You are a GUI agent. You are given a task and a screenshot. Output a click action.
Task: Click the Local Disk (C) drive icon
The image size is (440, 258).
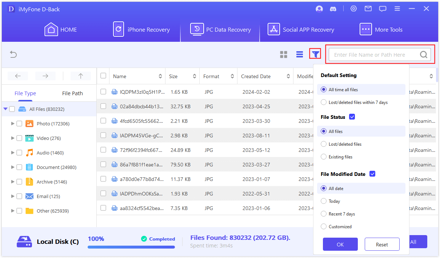point(24,242)
